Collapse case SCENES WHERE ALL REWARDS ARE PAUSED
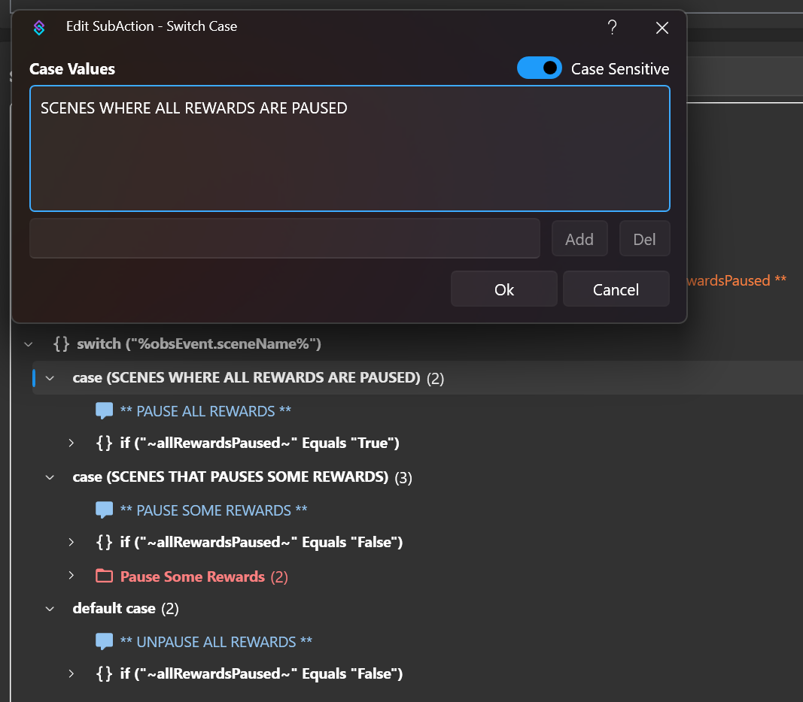Image resolution: width=803 pixels, height=702 pixels. 50,377
